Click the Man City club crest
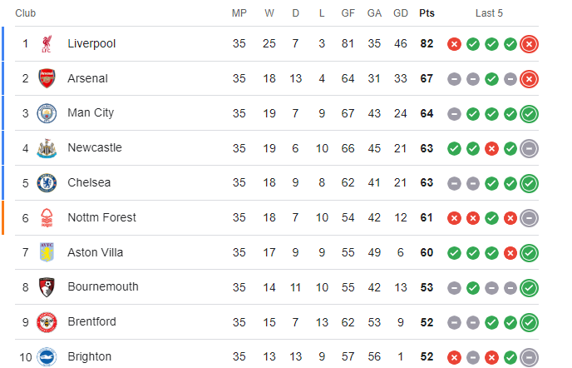 (x=47, y=113)
